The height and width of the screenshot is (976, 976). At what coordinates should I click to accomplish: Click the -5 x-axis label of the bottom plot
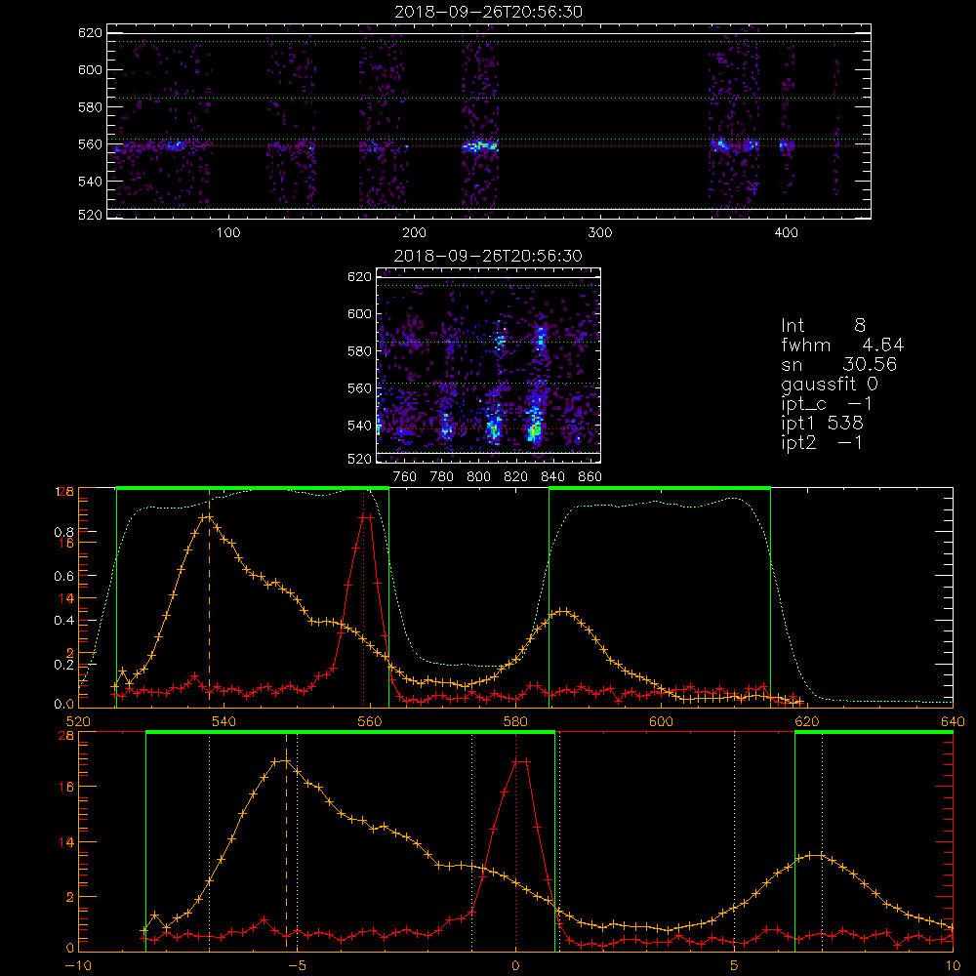point(297,965)
